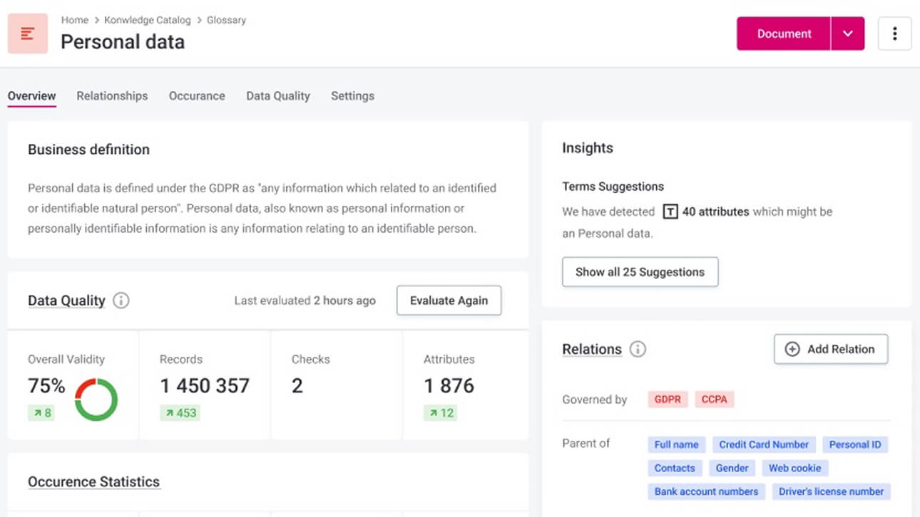Click the Attributes trend badge showing 12
The width and height of the screenshot is (920, 517).
pyautogui.click(x=440, y=412)
